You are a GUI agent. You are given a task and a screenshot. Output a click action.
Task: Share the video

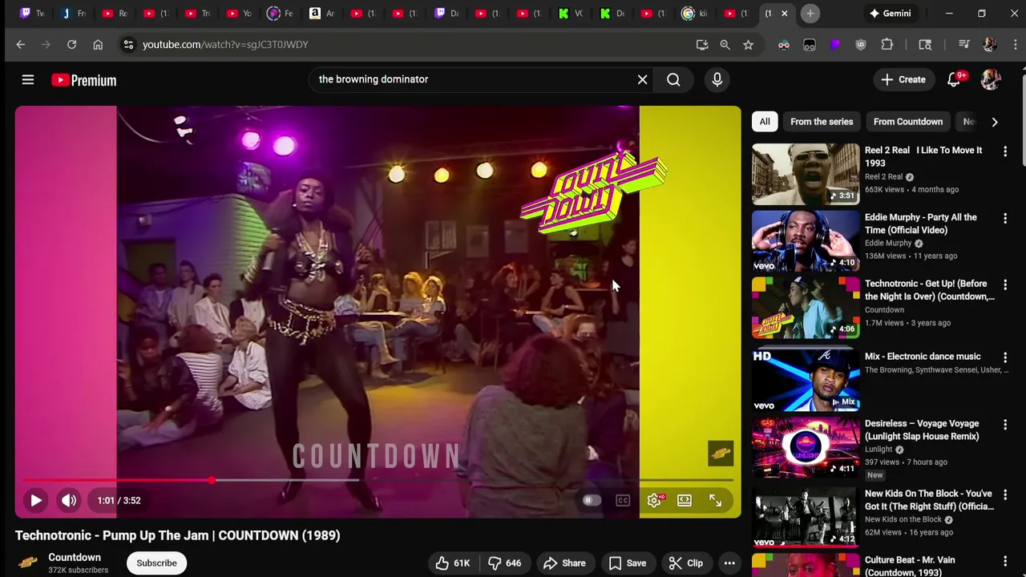click(564, 563)
